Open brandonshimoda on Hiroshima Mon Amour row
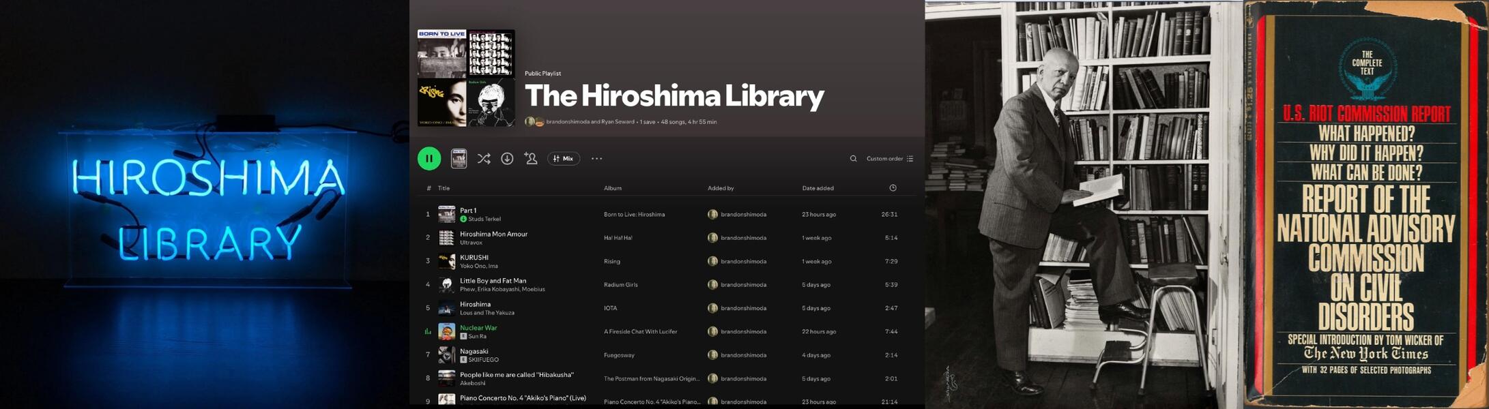The width and height of the screenshot is (1489, 409). [743, 238]
